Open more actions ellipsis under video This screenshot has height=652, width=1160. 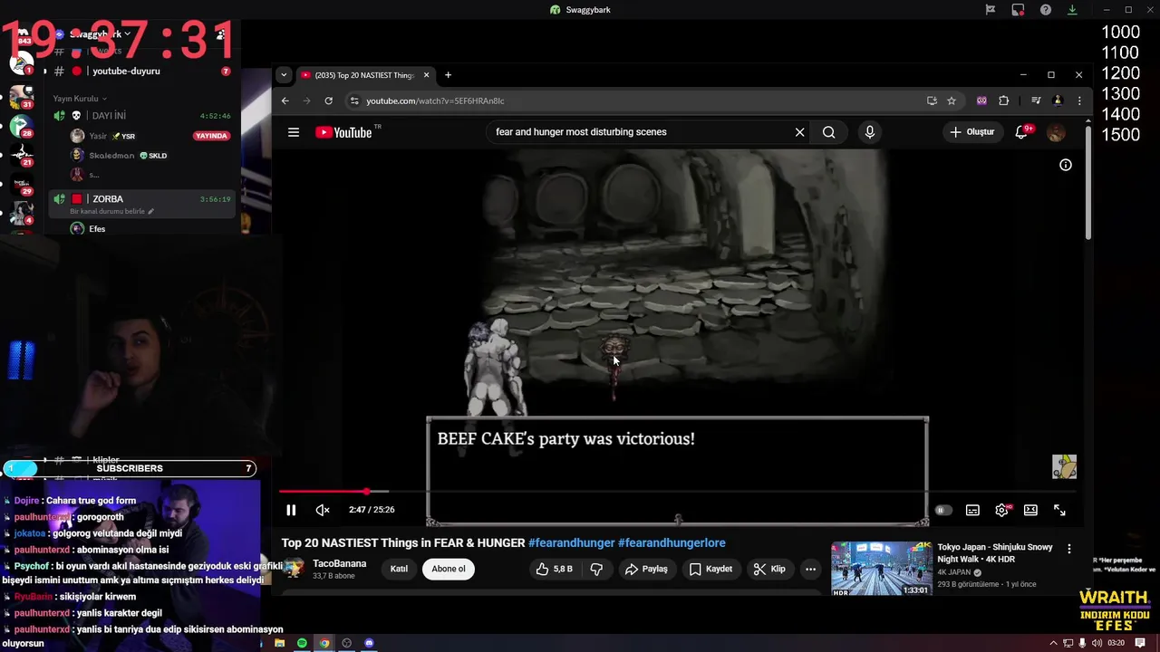point(810,569)
